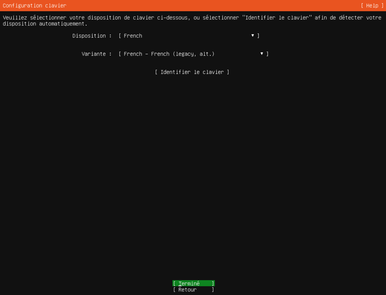Choose the French value inside Disposition dropdown
This screenshot has height=295, width=386.
tap(133, 36)
